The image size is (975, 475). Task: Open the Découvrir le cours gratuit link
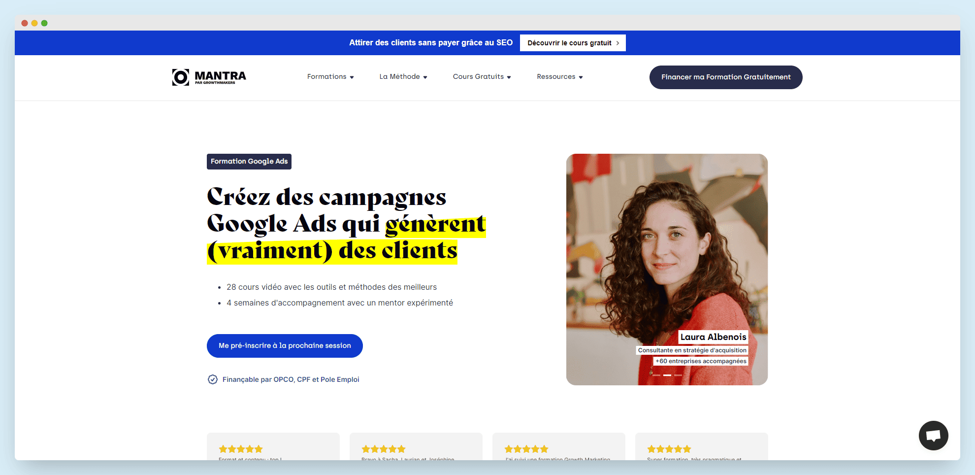click(573, 43)
